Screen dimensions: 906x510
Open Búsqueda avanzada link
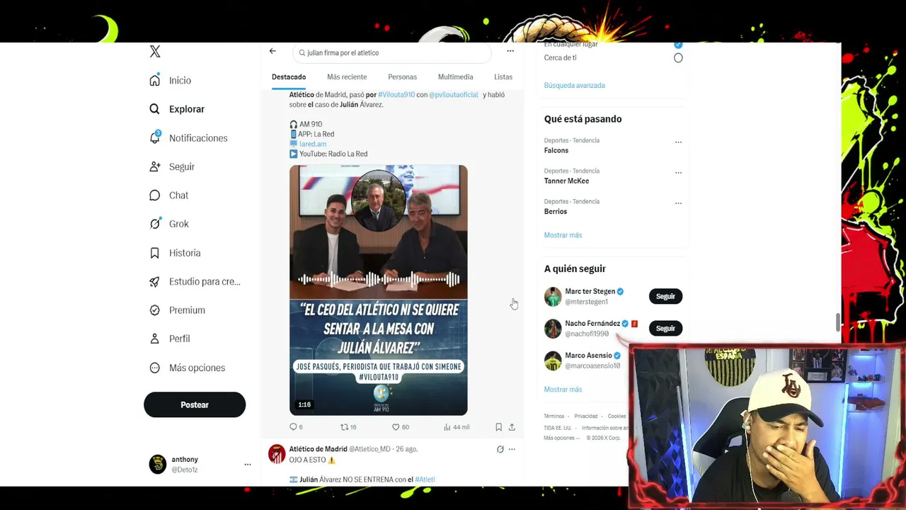pos(574,85)
